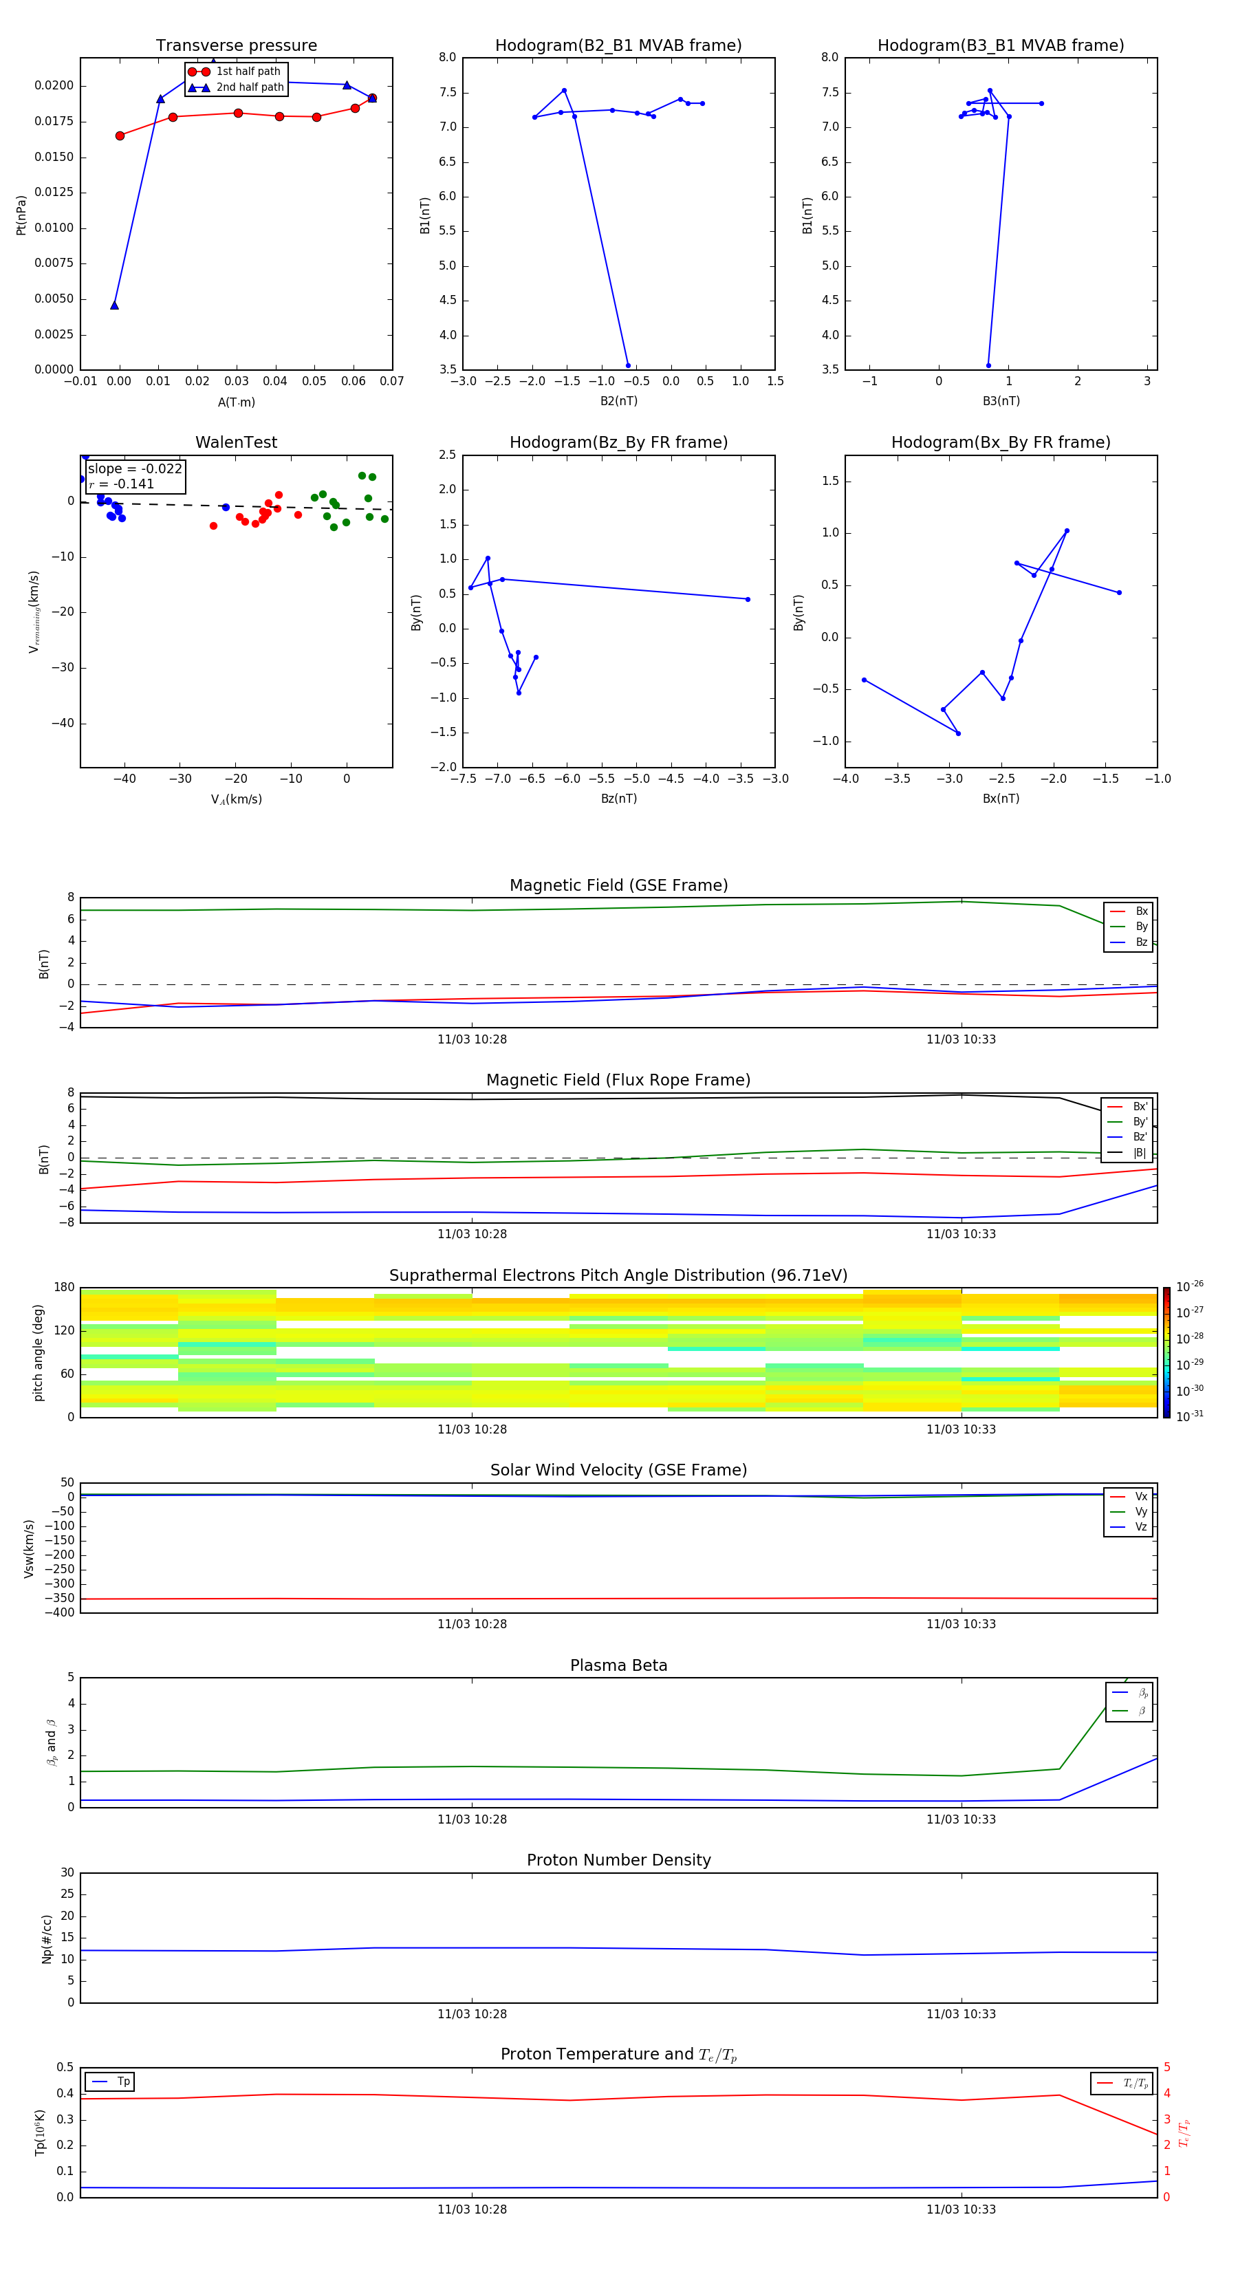Click the "Plasma Beta" plot title
Viewport: 1238px width, 2270px height.
[x=618, y=1665]
